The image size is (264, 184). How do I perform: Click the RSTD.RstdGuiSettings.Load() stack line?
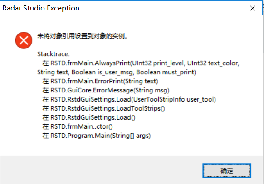(89, 117)
